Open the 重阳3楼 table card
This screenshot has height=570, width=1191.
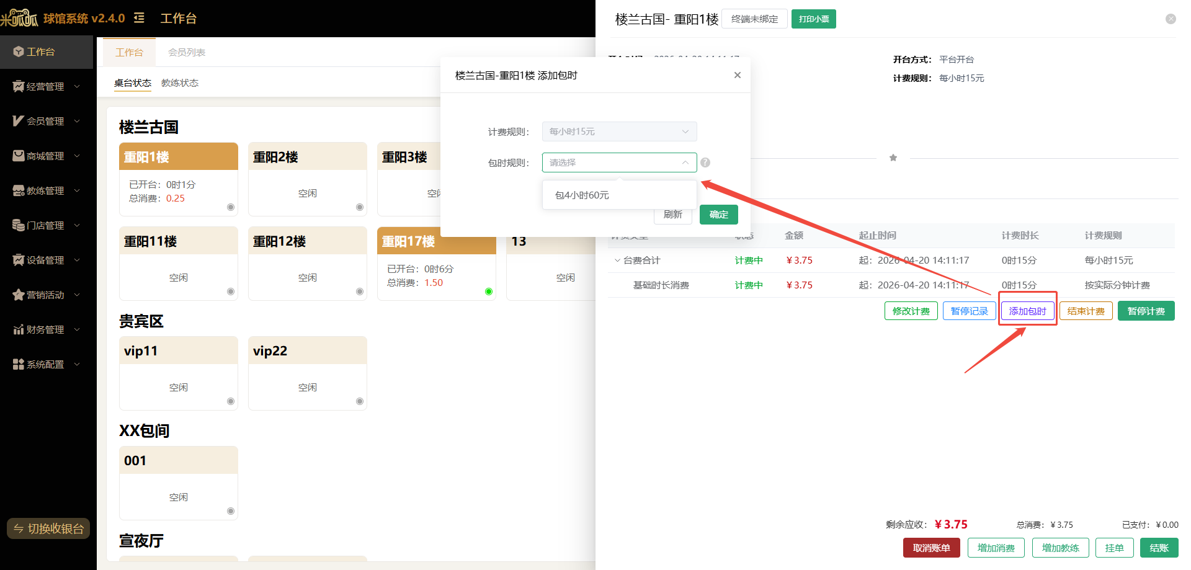409,179
